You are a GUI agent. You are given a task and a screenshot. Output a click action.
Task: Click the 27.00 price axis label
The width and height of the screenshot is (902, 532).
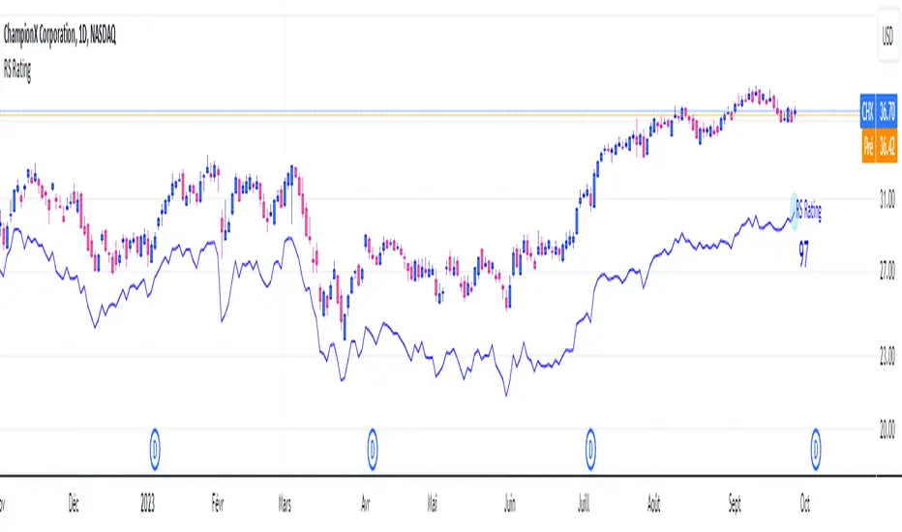[886, 273]
